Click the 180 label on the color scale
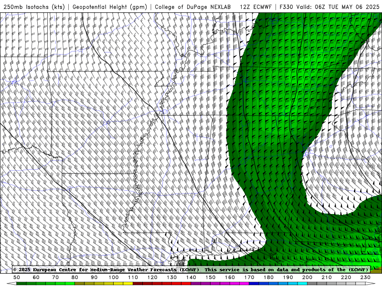Screen dimensions: 382x286 (268, 277)
